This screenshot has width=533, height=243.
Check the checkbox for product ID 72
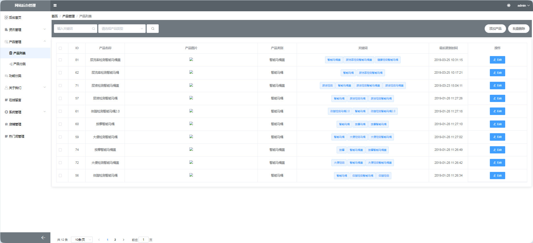[x=60, y=163]
